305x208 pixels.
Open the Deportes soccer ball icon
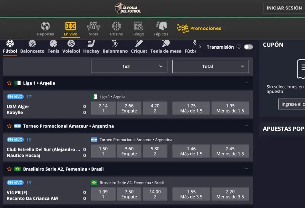pyautogui.click(x=45, y=26)
